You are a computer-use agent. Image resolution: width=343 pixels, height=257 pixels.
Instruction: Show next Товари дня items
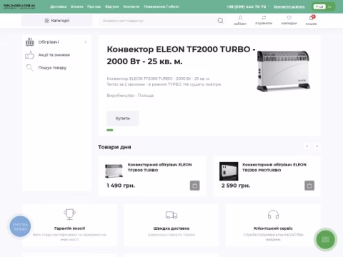pyautogui.click(x=317, y=146)
